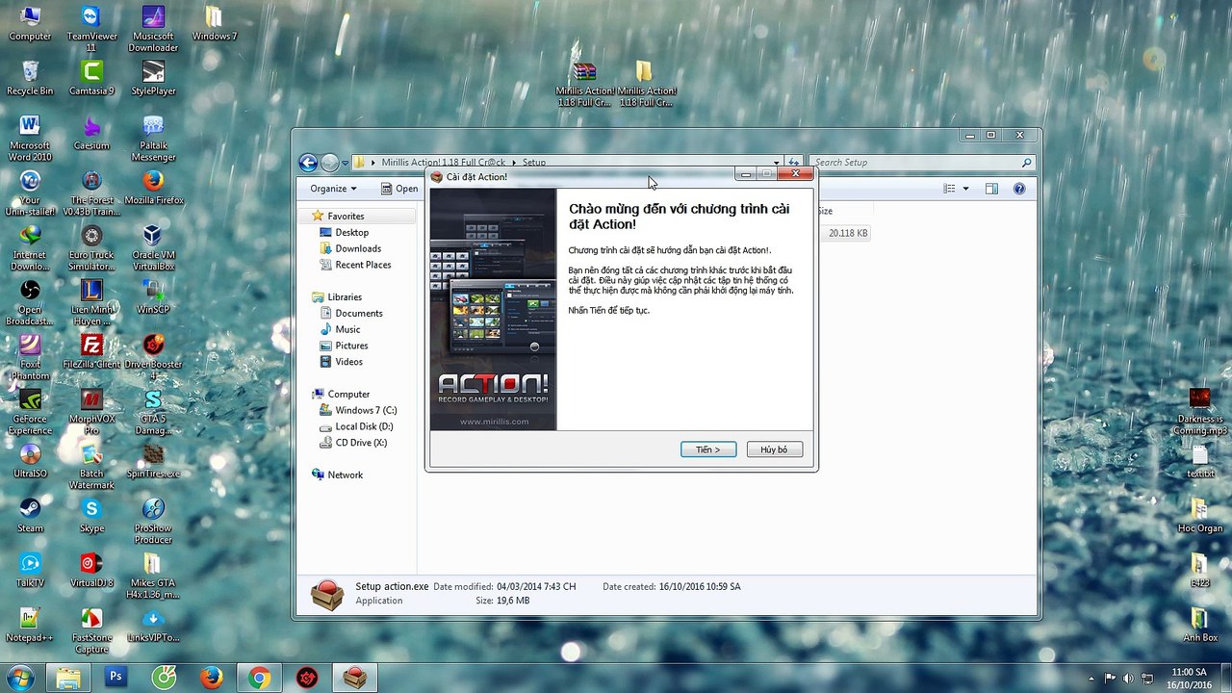Select the UltraISO desktop icon

click(30, 461)
